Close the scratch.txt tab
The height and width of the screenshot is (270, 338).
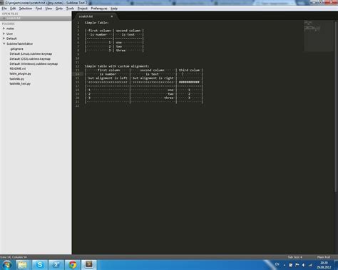(x=112, y=16)
